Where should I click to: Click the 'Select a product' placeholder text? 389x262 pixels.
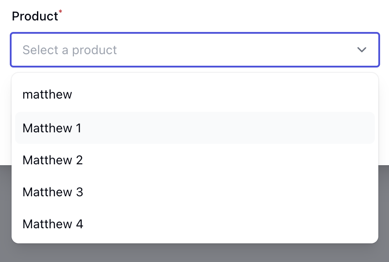coord(70,50)
